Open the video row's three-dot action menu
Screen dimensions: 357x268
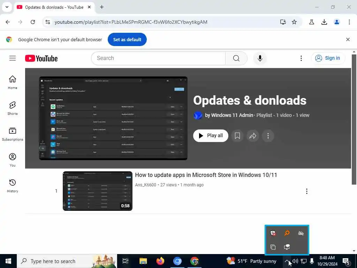click(x=307, y=191)
